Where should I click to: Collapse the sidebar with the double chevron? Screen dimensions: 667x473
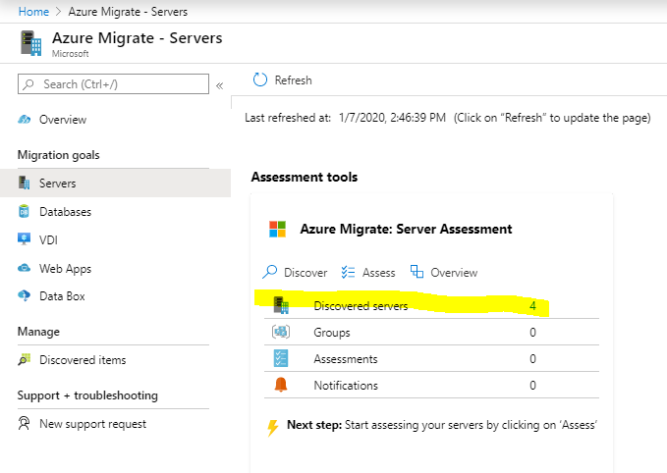click(x=219, y=85)
